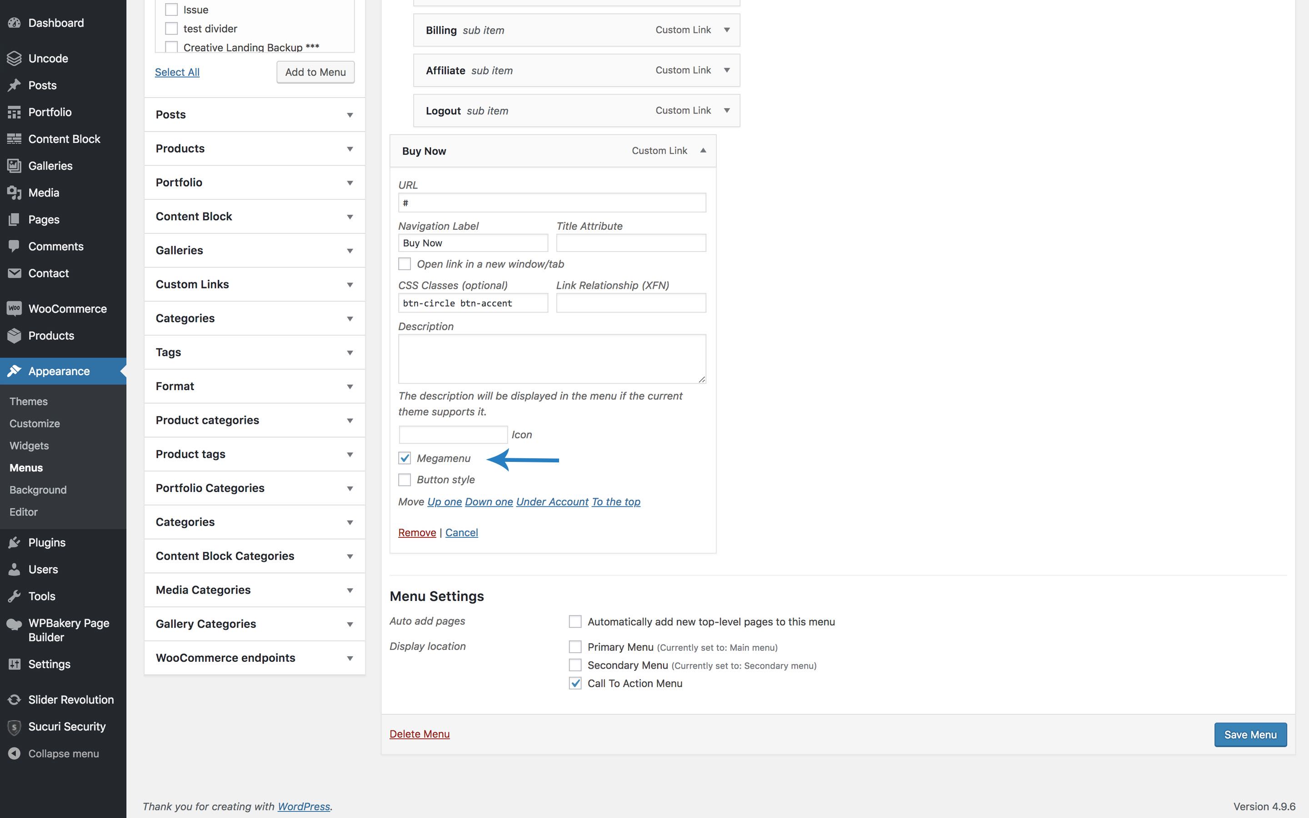Click the Tools wrench icon
The width and height of the screenshot is (1309, 818).
point(14,596)
